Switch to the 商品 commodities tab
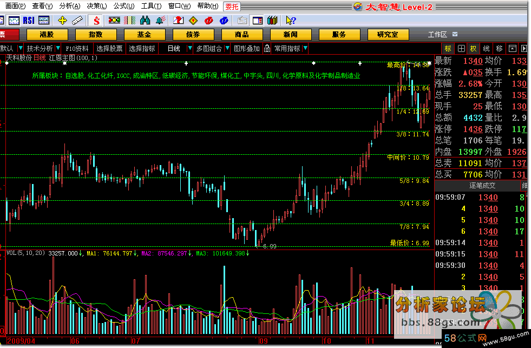The width and height of the screenshot is (531, 348). (x=242, y=35)
